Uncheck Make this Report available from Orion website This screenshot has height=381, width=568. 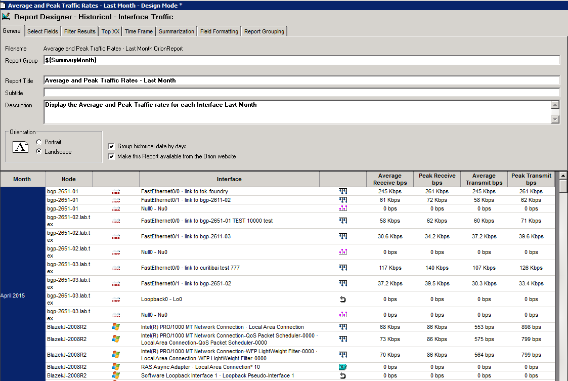(111, 156)
